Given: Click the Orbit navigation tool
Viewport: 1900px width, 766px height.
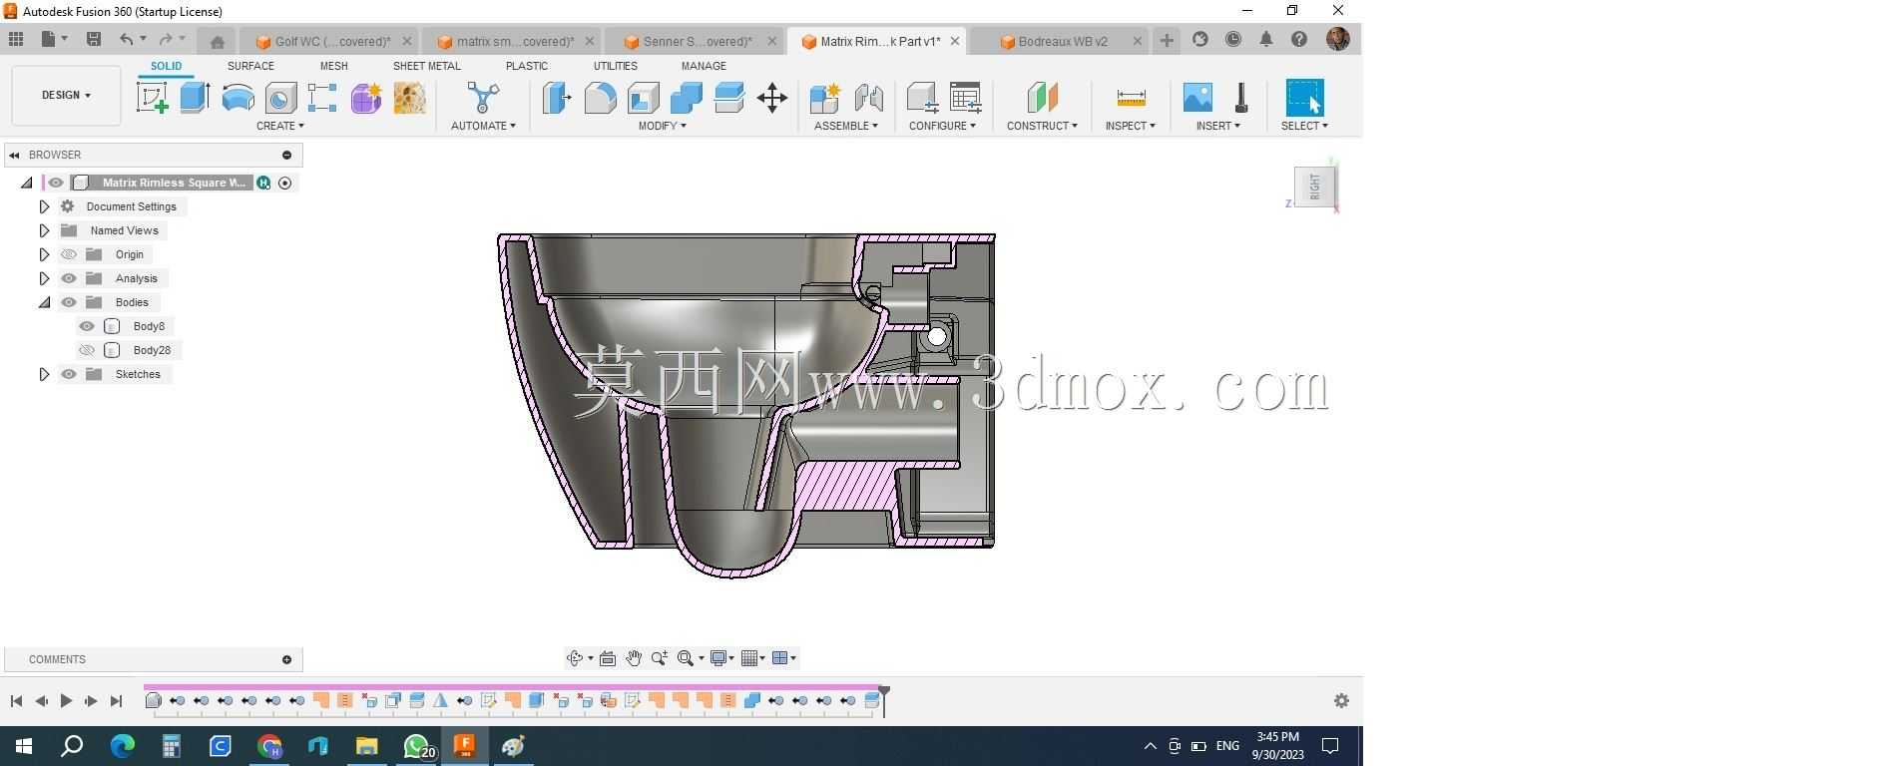Looking at the screenshot, I should 574,658.
